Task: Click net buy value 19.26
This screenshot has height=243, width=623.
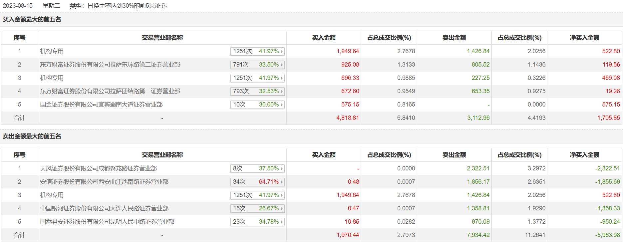Action: coord(613,91)
